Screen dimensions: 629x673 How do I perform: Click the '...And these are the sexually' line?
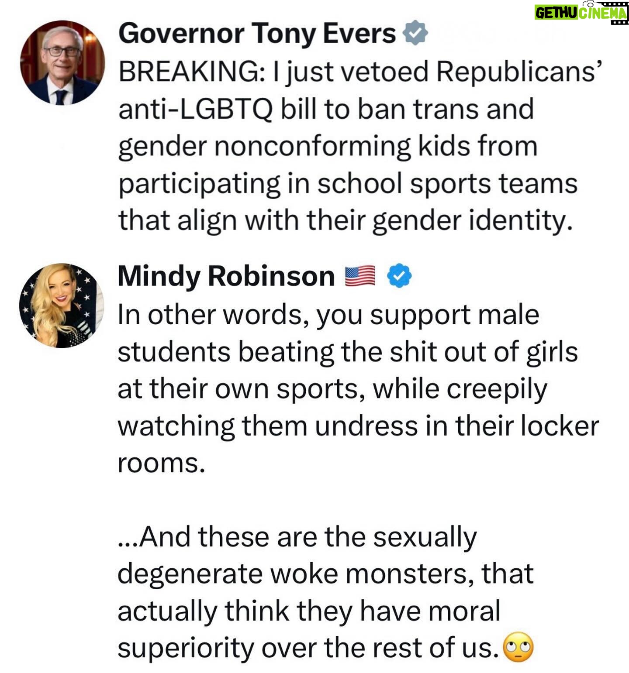297,537
